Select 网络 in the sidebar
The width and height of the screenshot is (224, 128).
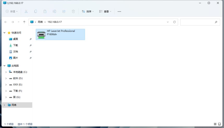14,105
